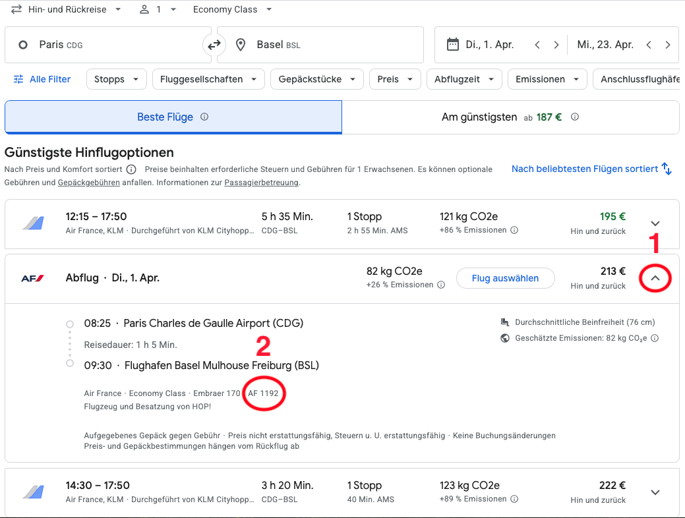Click the Air France AF logo
The image size is (685, 518).
pos(33,278)
